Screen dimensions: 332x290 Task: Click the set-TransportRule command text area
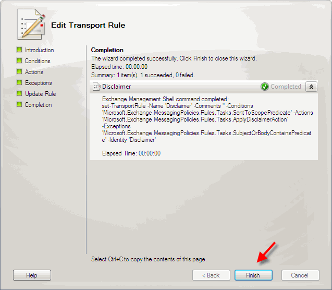coord(207,123)
